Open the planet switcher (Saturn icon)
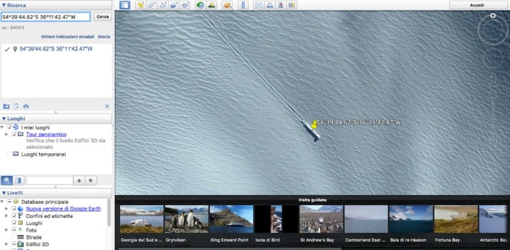Screen dimensions: 510x250 click(227, 5)
